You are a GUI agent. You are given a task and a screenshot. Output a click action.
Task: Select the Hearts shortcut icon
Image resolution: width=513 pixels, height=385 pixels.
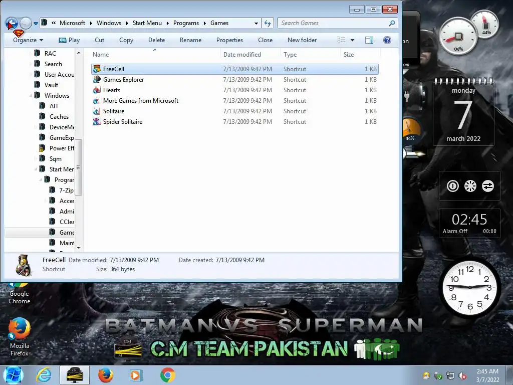(x=97, y=90)
